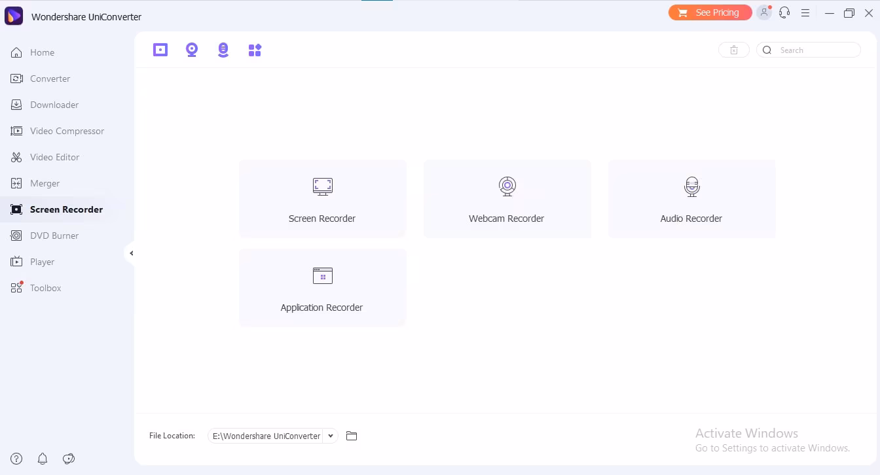This screenshot has height=475, width=880.
Task: Launch the Screen Recorder card
Action: click(x=323, y=198)
